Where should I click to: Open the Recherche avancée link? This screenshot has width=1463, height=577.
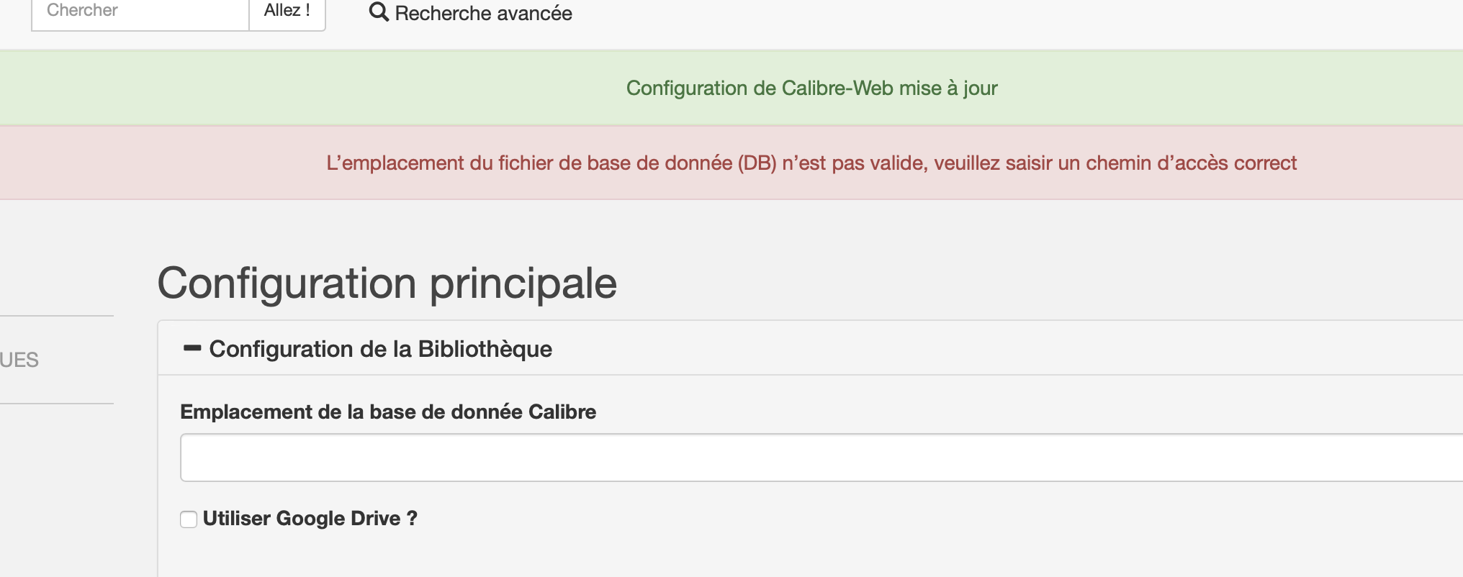tap(483, 13)
